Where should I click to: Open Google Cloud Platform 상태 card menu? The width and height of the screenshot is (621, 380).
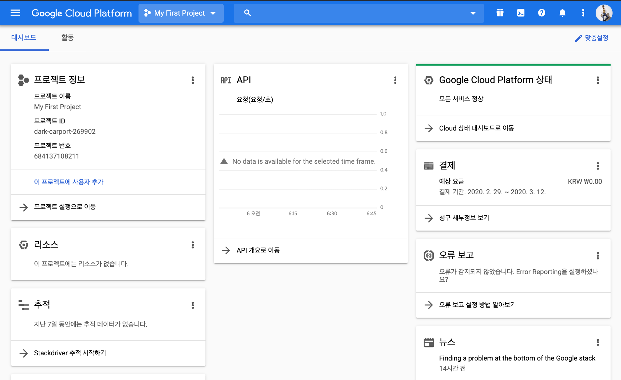[598, 80]
